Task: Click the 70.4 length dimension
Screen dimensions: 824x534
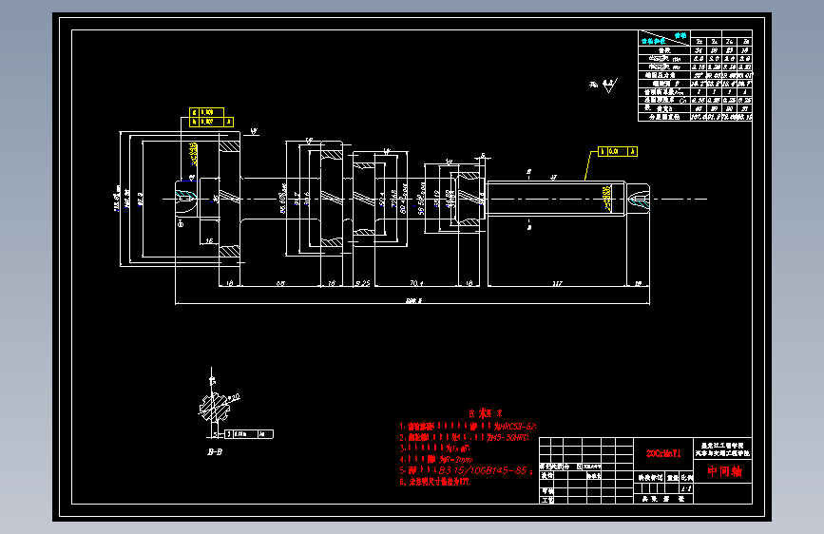Action: coord(416,283)
